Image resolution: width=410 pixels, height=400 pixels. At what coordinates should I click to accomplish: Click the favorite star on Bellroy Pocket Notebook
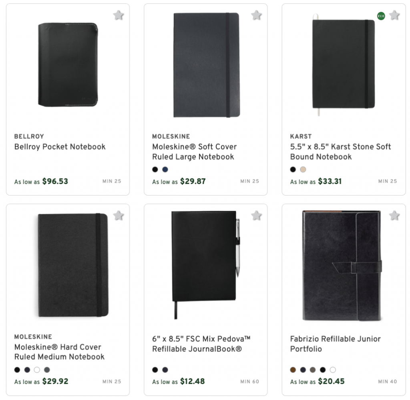(119, 15)
